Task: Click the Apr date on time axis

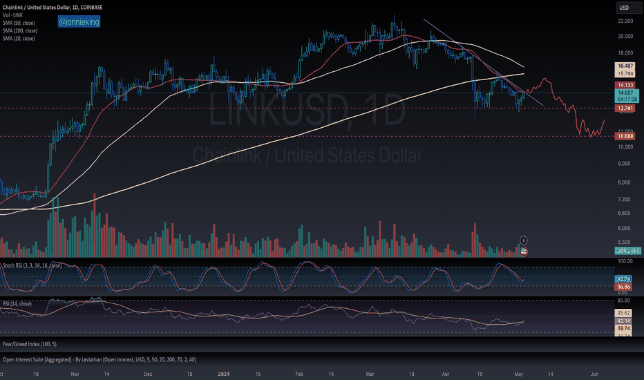Action: pyautogui.click(x=446, y=374)
